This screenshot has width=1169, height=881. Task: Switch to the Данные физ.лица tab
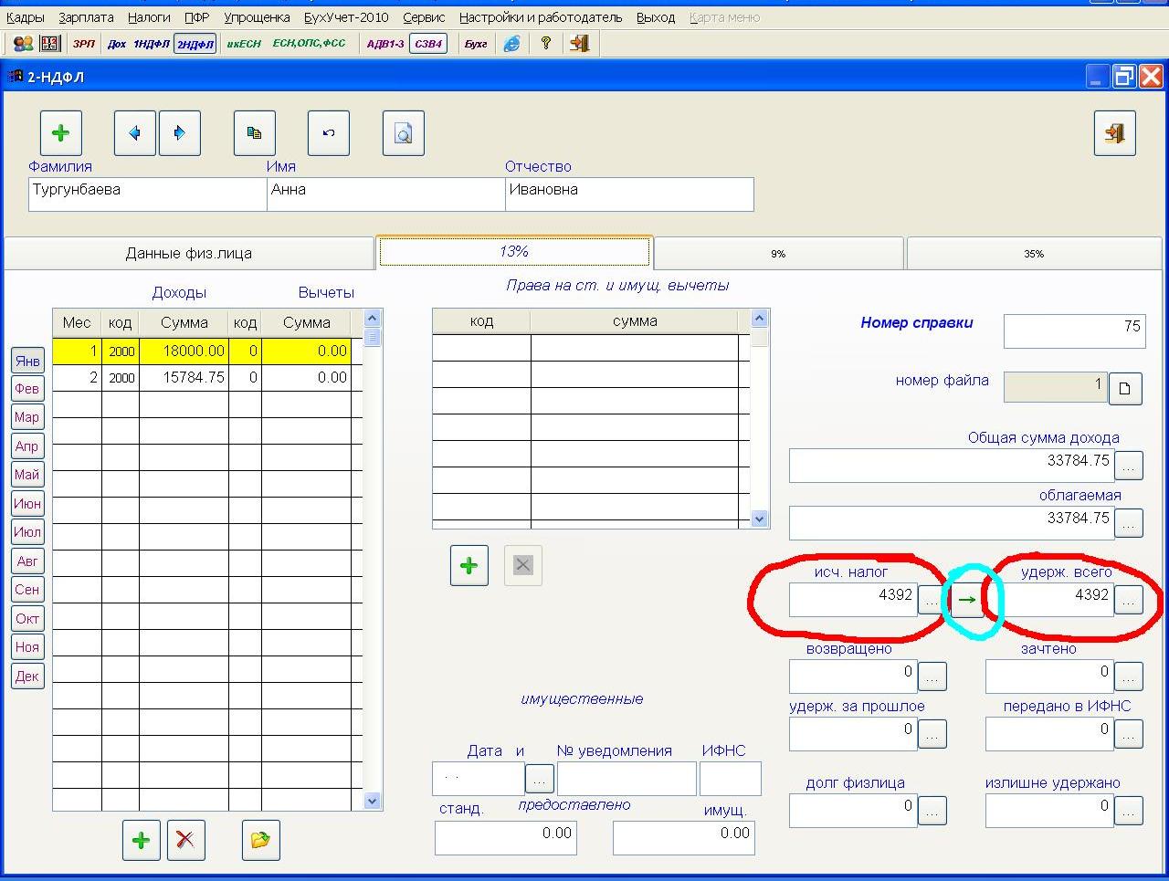(189, 254)
